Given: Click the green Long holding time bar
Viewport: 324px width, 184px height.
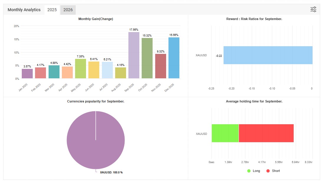Looking at the screenshot, I should (225, 134).
